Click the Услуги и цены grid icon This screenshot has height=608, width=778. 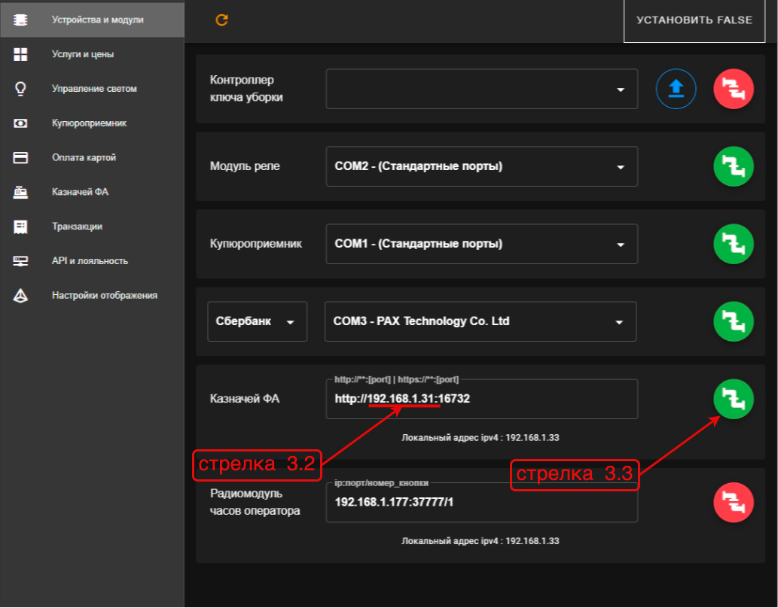(20, 54)
